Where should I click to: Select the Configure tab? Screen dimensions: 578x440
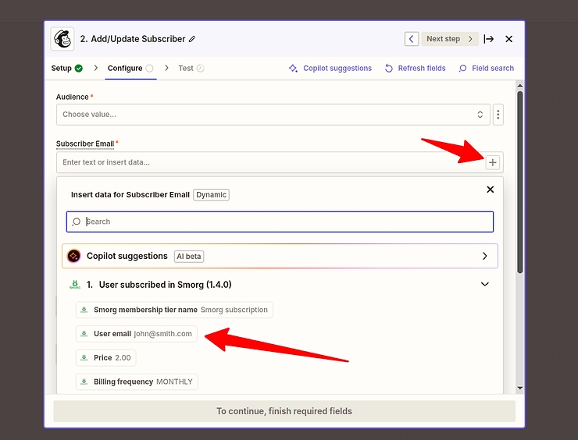point(125,69)
